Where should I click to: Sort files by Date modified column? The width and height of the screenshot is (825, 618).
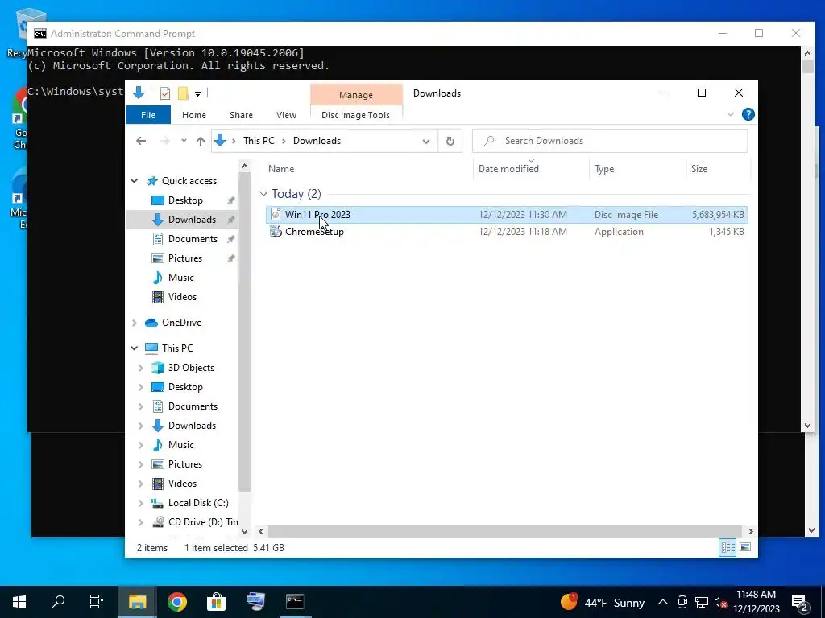[x=508, y=169]
